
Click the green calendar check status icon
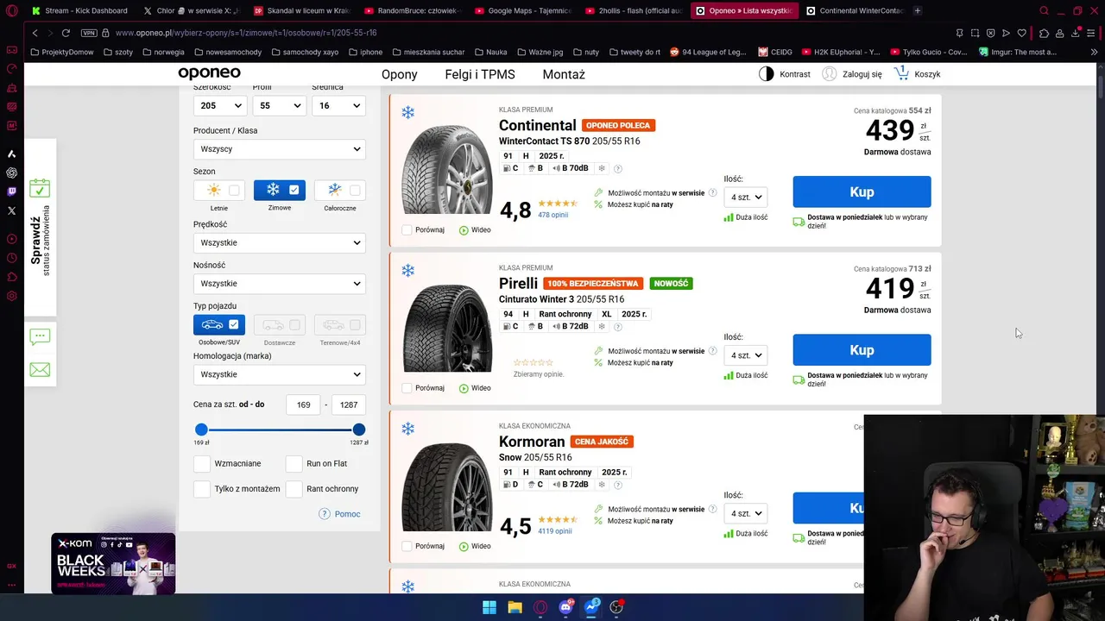coord(40,188)
